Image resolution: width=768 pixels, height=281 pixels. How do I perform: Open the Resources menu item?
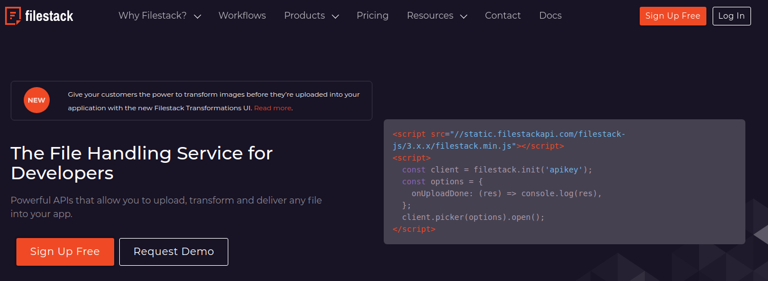click(x=430, y=16)
